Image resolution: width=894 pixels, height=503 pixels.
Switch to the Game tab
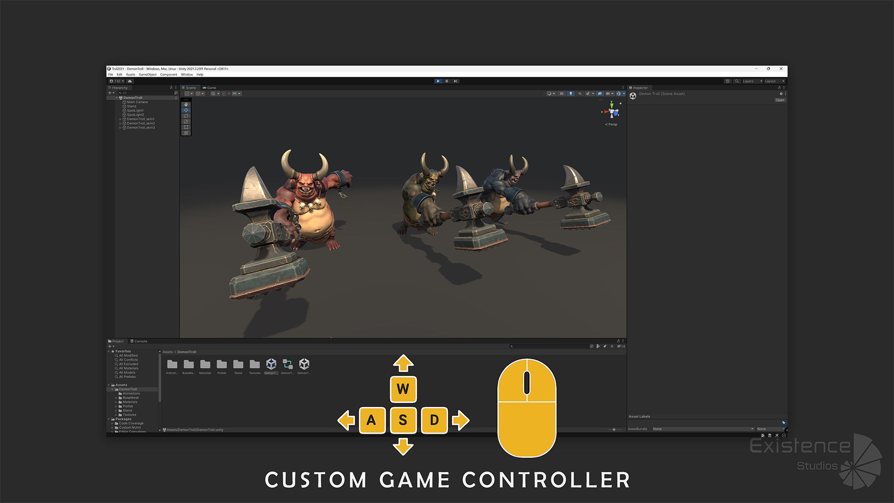pyautogui.click(x=210, y=88)
